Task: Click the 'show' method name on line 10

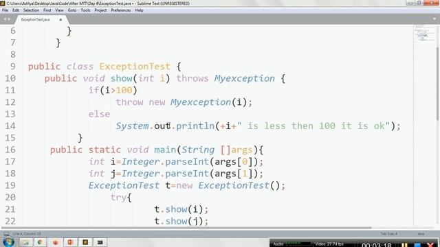Action: point(122,78)
